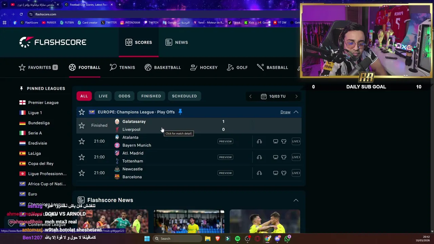The image size is (434, 244).
Task: Favorite the Champions League Play Offs league star
Action: coord(82,112)
